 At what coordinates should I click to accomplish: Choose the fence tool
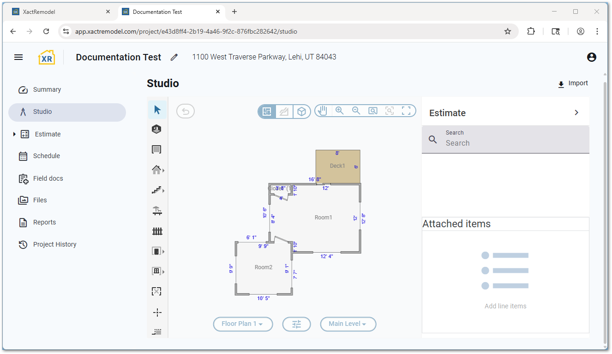[x=157, y=231]
